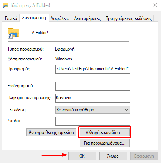Go to the Λεπτομέρειες tab
The width and height of the screenshot is (161, 163).
pos(87,18)
